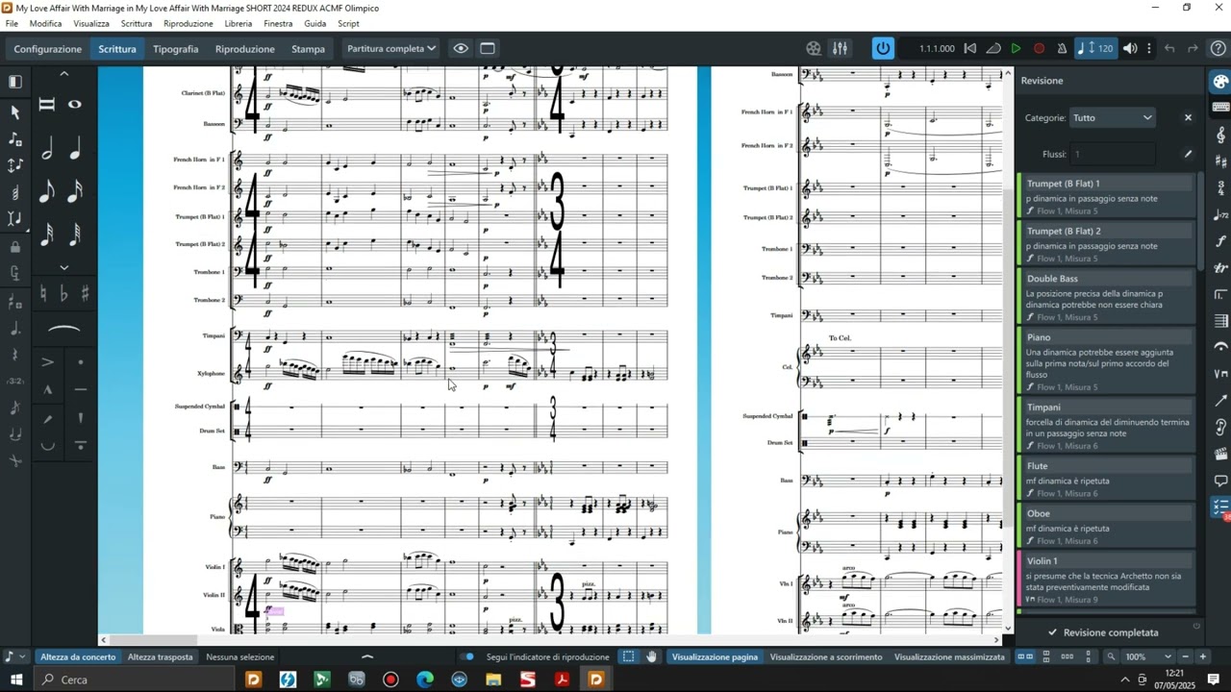Toggle the scissors tool
1231x692 pixels.
(x=14, y=460)
